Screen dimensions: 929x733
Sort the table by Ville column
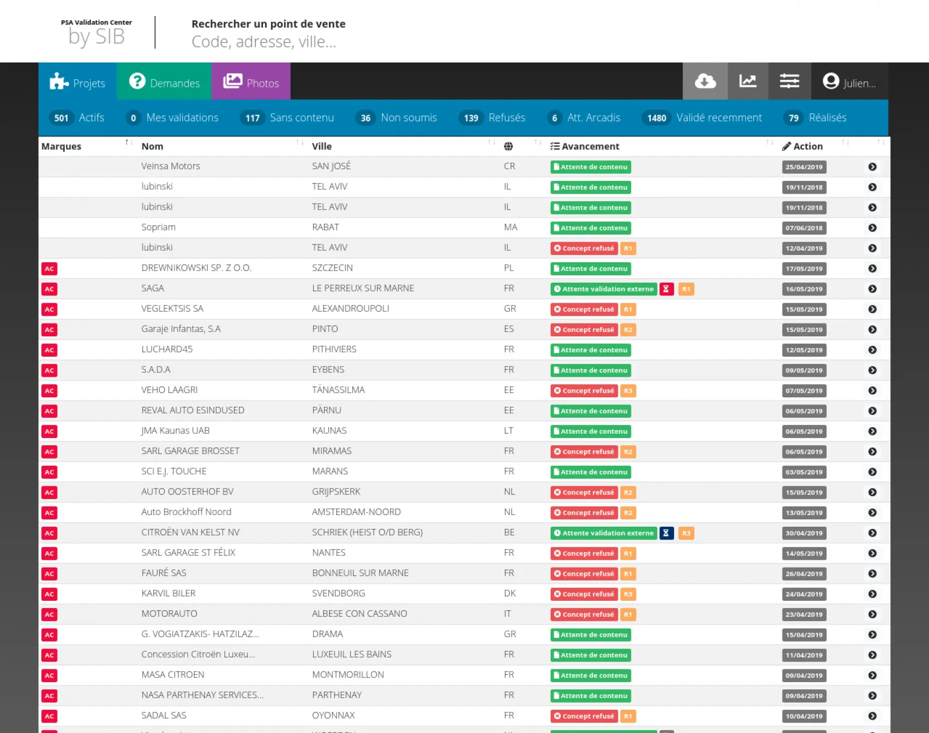[491, 143]
